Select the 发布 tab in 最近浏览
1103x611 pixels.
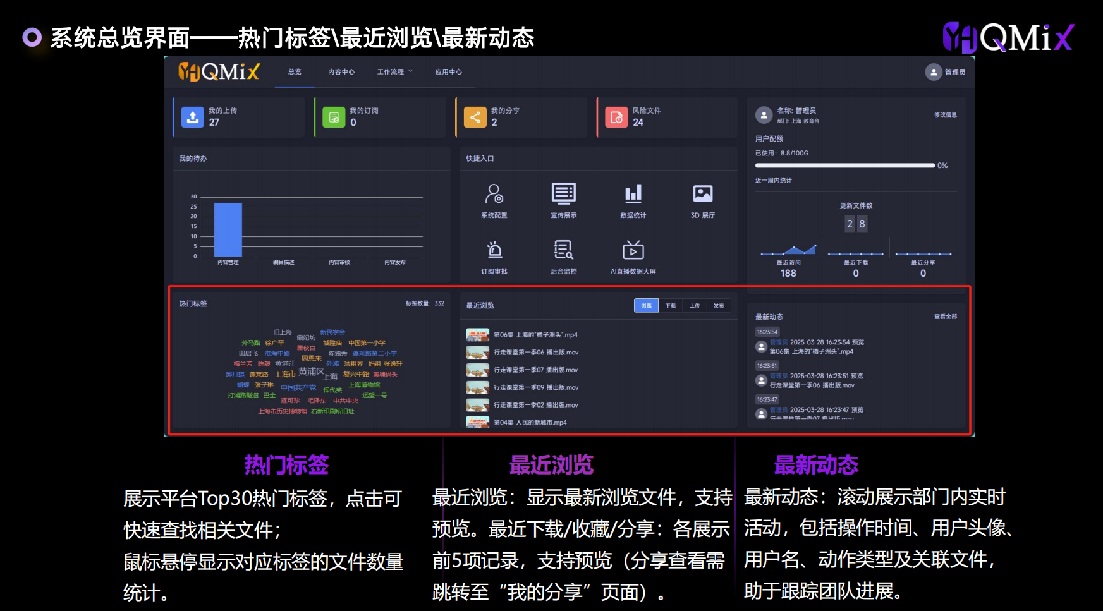[719, 306]
